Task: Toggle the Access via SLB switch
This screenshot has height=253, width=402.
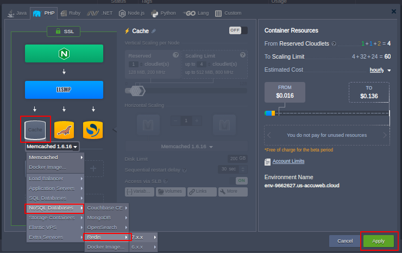Action: tap(241, 181)
